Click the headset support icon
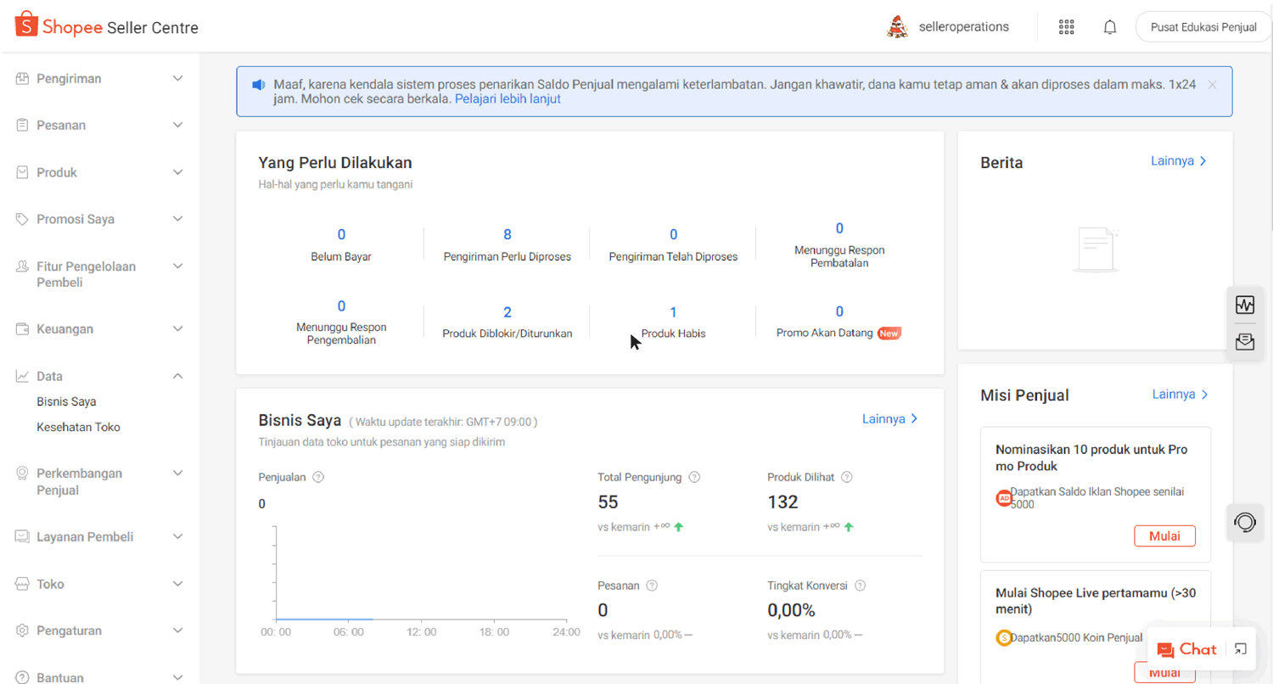 1244,522
